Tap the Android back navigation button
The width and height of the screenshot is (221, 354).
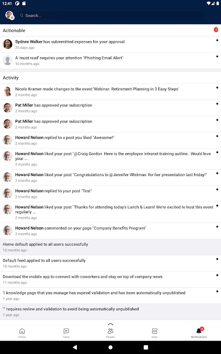click(75, 347)
